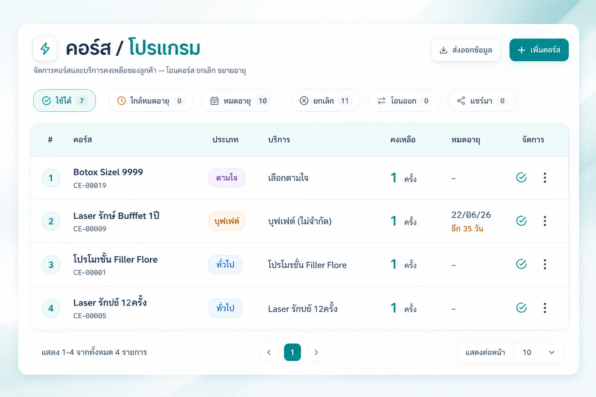
Task: Click the เพิ่มคอร์ส add course button
Action: (x=539, y=50)
